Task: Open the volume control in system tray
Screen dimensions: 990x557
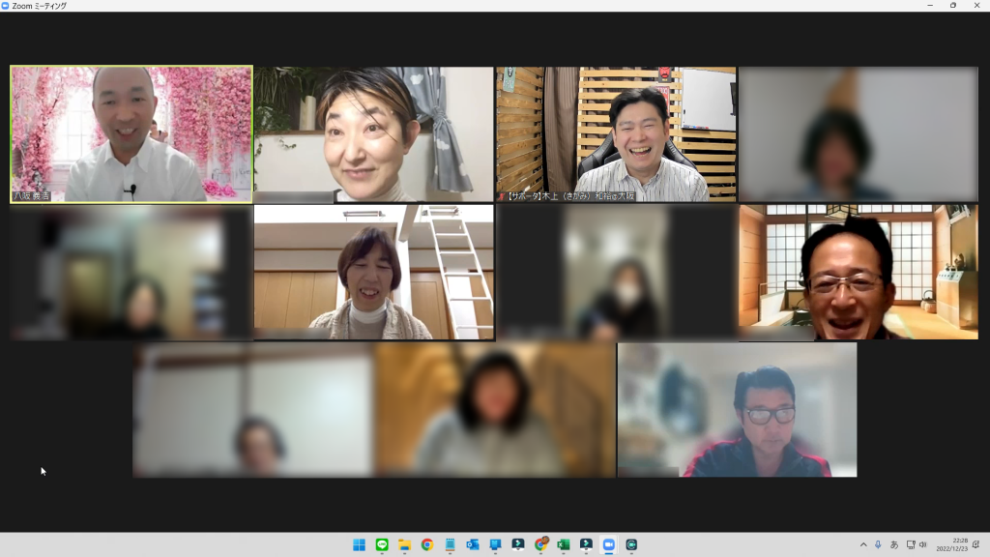Action: tap(923, 544)
